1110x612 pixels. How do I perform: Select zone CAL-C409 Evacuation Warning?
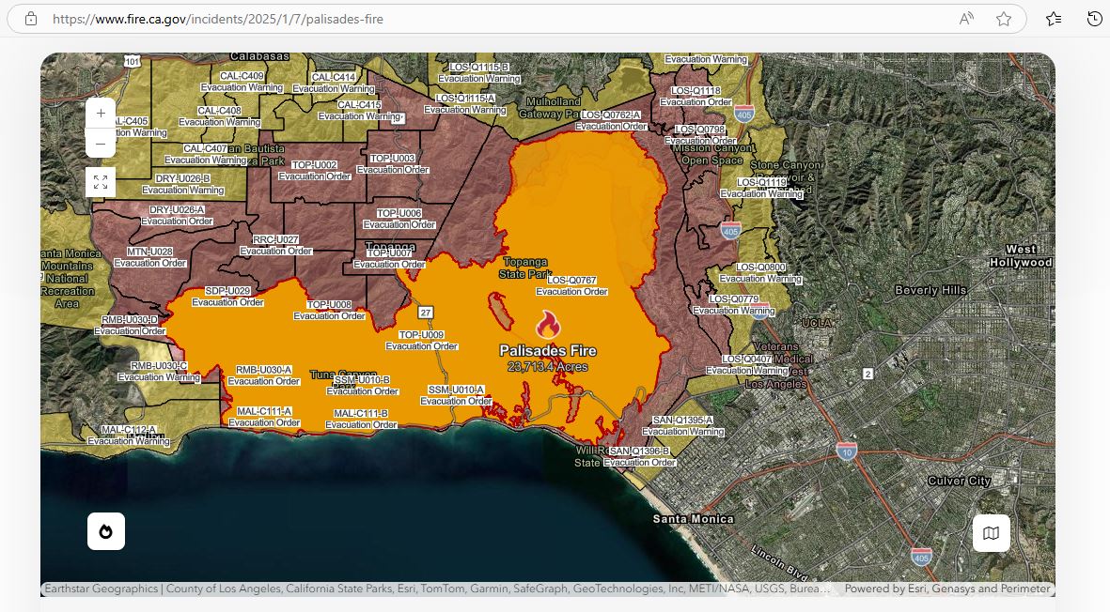click(242, 82)
